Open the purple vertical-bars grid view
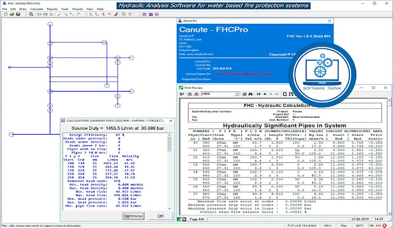 click(x=144, y=14)
